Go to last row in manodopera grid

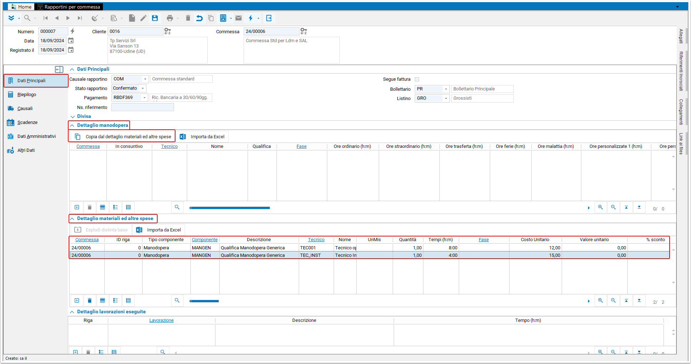(639, 207)
